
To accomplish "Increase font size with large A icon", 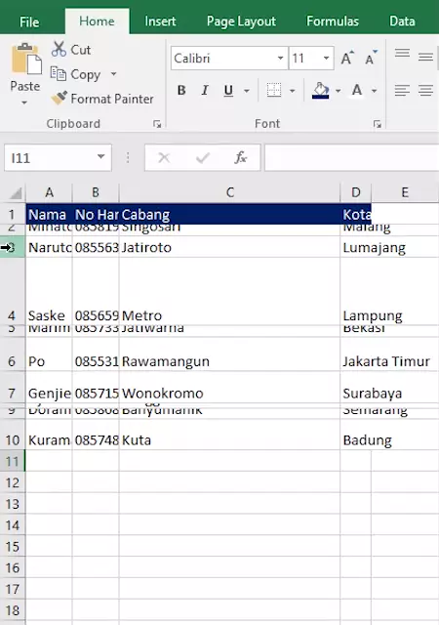I will (347, 59).
